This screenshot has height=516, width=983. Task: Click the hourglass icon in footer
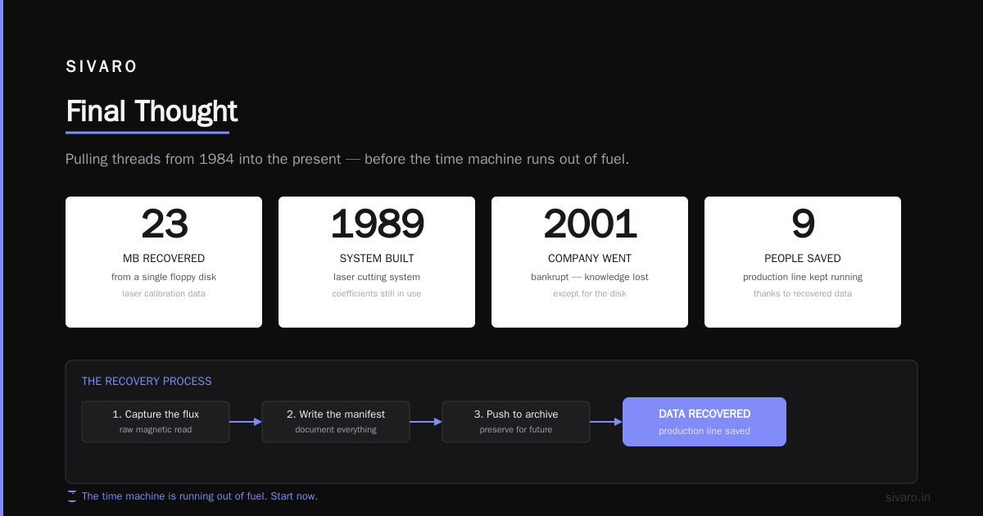tap(72, 496)
